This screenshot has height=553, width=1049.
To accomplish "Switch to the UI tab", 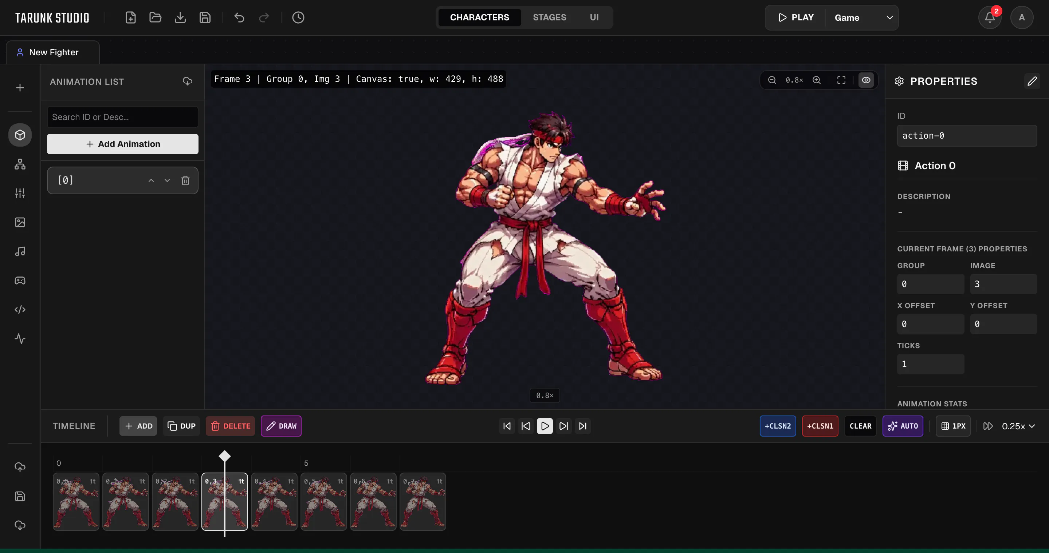I will (594, 17).
